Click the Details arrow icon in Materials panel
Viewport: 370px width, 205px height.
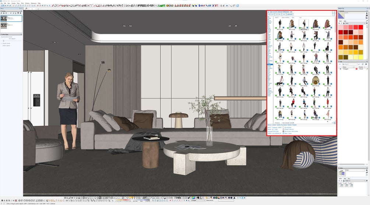(367, 23)
